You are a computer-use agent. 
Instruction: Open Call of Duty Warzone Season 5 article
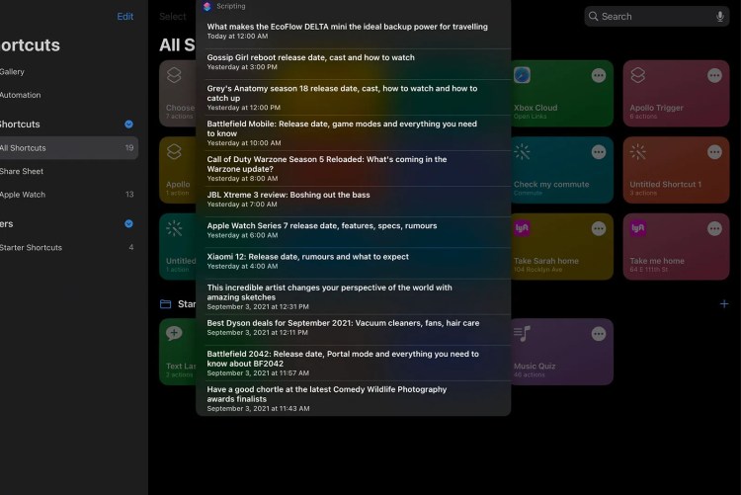tap(353, 168)
